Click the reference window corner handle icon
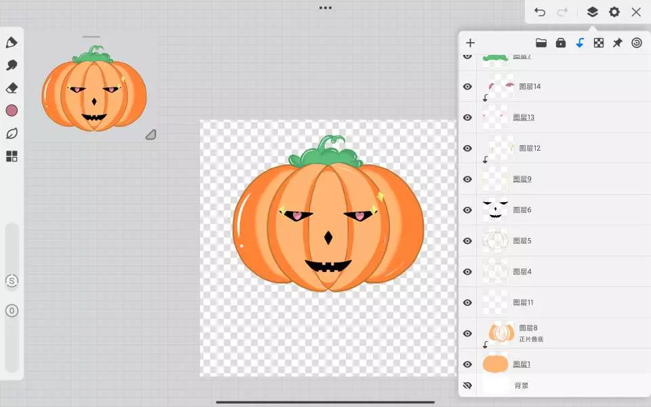The image size is (651, 407). click(151, 134)
